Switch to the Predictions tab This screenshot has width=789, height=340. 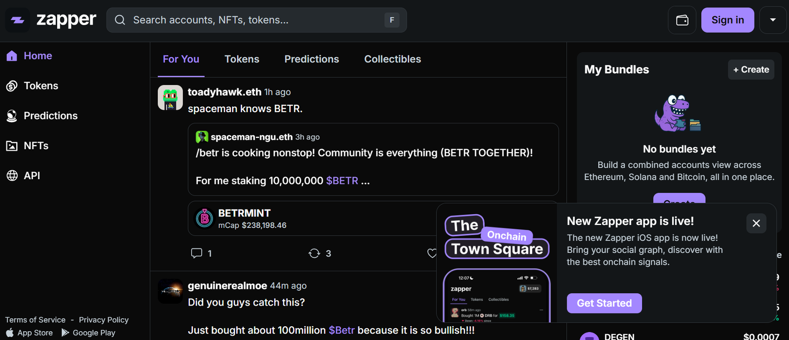click(312, 59)
